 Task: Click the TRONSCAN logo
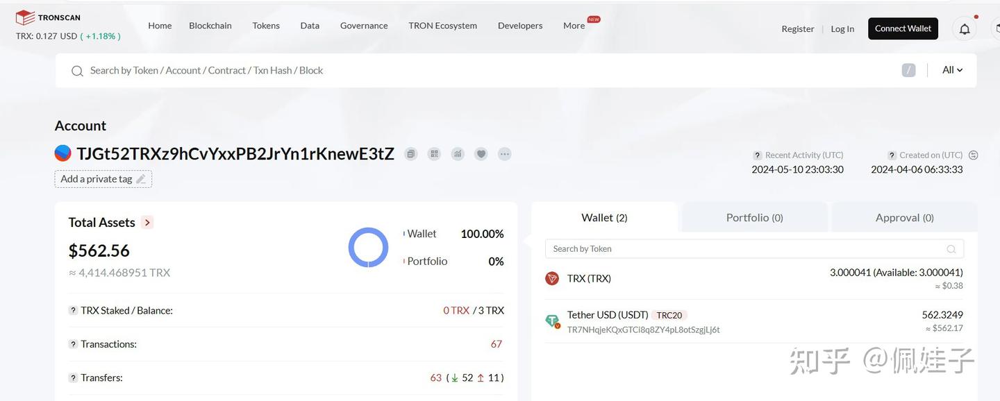click(47, 16)
